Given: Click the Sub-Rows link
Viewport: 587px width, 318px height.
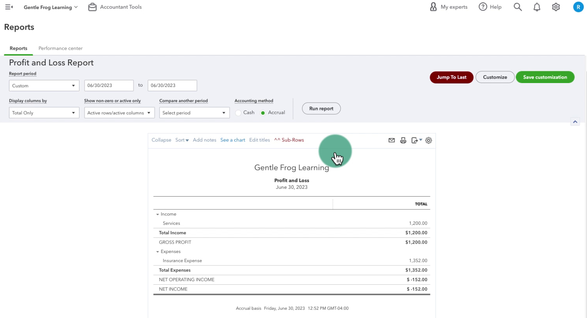Looking at the screenshot, I should click(x=289, y=140).
